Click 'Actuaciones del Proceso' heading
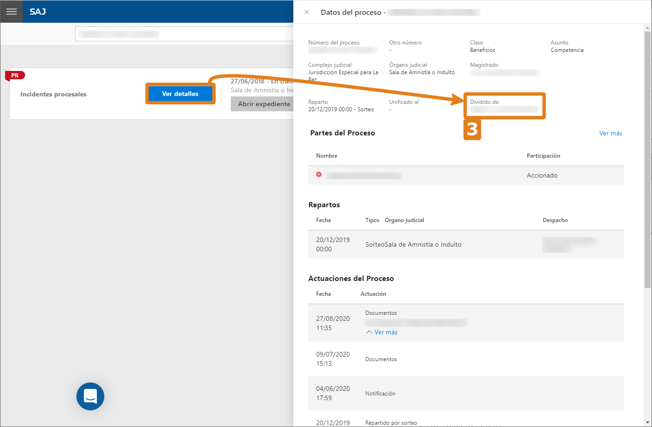The height and width of the screenshot is (427, 652). click(x=351, y=279)
